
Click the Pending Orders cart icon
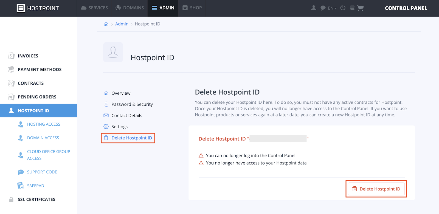(x=11, y=97)
